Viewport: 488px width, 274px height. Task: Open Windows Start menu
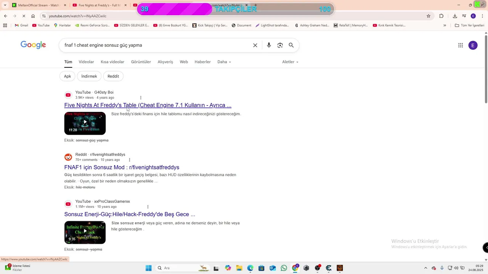coord(148,268)
